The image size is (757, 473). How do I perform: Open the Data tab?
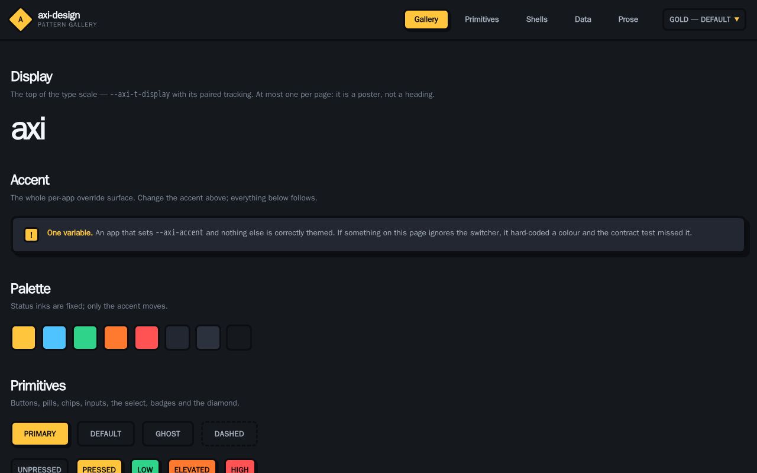(x=583, y=20)
